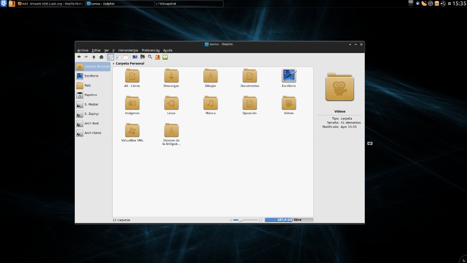Click the Vídeos preview thumbnail in info panel
Screen dimensions: 467x263
click(x=340, y=86)
